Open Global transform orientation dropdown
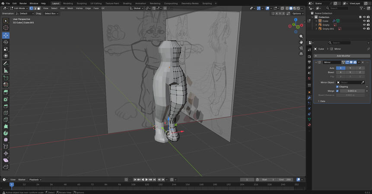 (x=137, y=8)
